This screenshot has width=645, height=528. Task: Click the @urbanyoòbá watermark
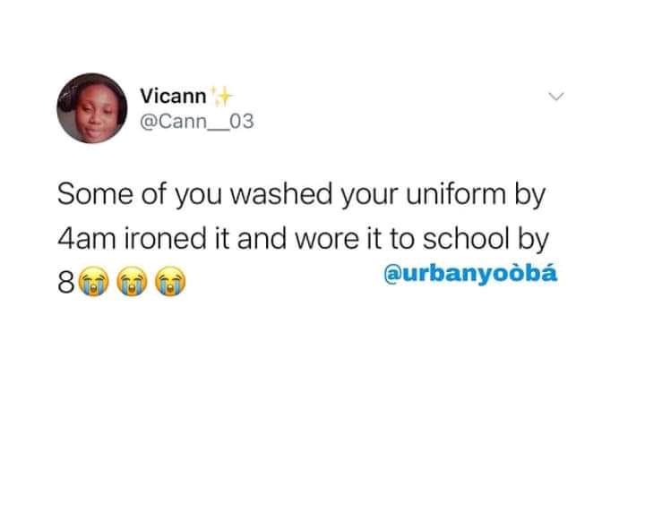point(470,274)
